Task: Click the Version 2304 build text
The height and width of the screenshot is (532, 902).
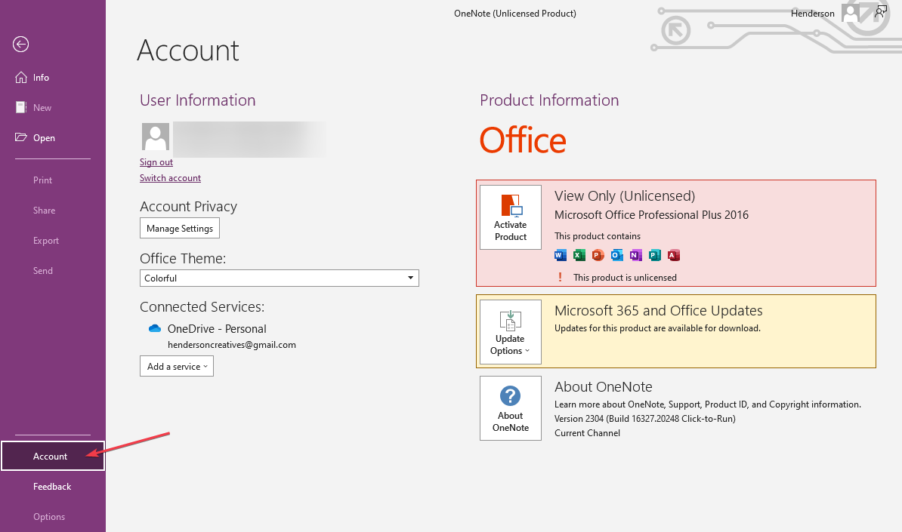Action: 645,419
